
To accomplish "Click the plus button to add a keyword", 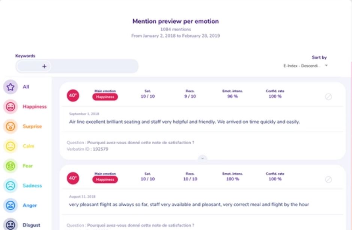I will click(44, 66).
